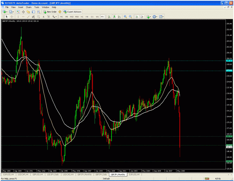Viewport: 234px width, 181px height.
Task: Click the MetaTrader document icon beside File
Action: (3, 7)
